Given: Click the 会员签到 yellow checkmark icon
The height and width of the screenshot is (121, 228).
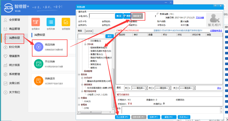Looking at the screenshot, I should 66,22.
